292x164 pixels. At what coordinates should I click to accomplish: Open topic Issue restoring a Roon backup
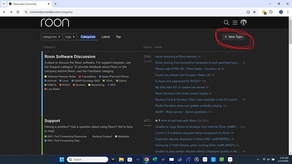tap(176, 57)
